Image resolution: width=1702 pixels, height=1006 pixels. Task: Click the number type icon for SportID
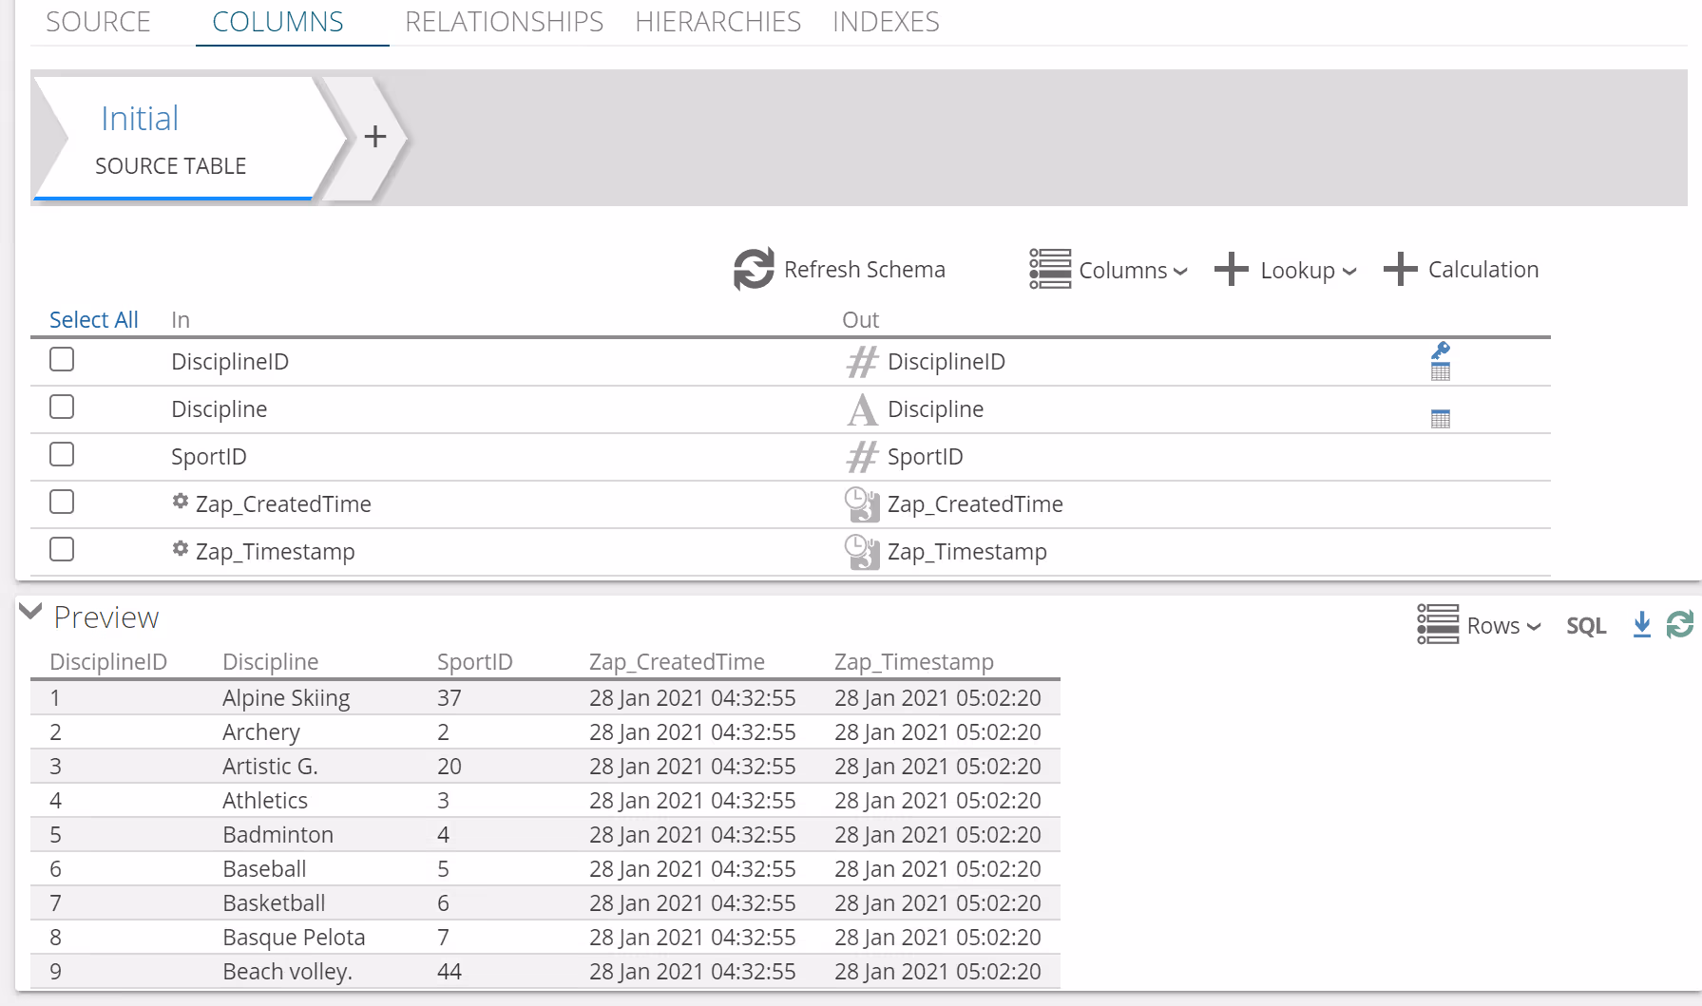pos(862,457)
